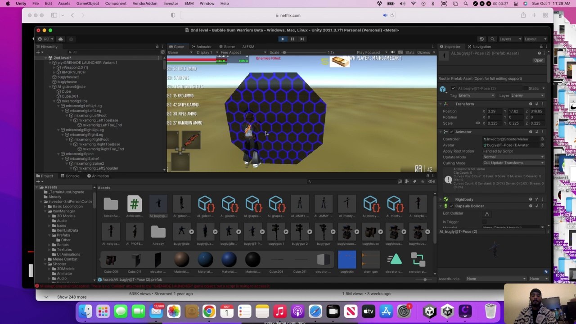Open the Music app in the Dock
This screenshot has height=324, width=576.
click(x=280, y=311)
